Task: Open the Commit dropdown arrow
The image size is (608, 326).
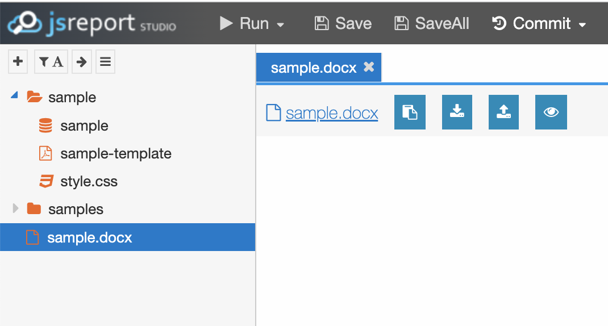Action: point(582,25)
